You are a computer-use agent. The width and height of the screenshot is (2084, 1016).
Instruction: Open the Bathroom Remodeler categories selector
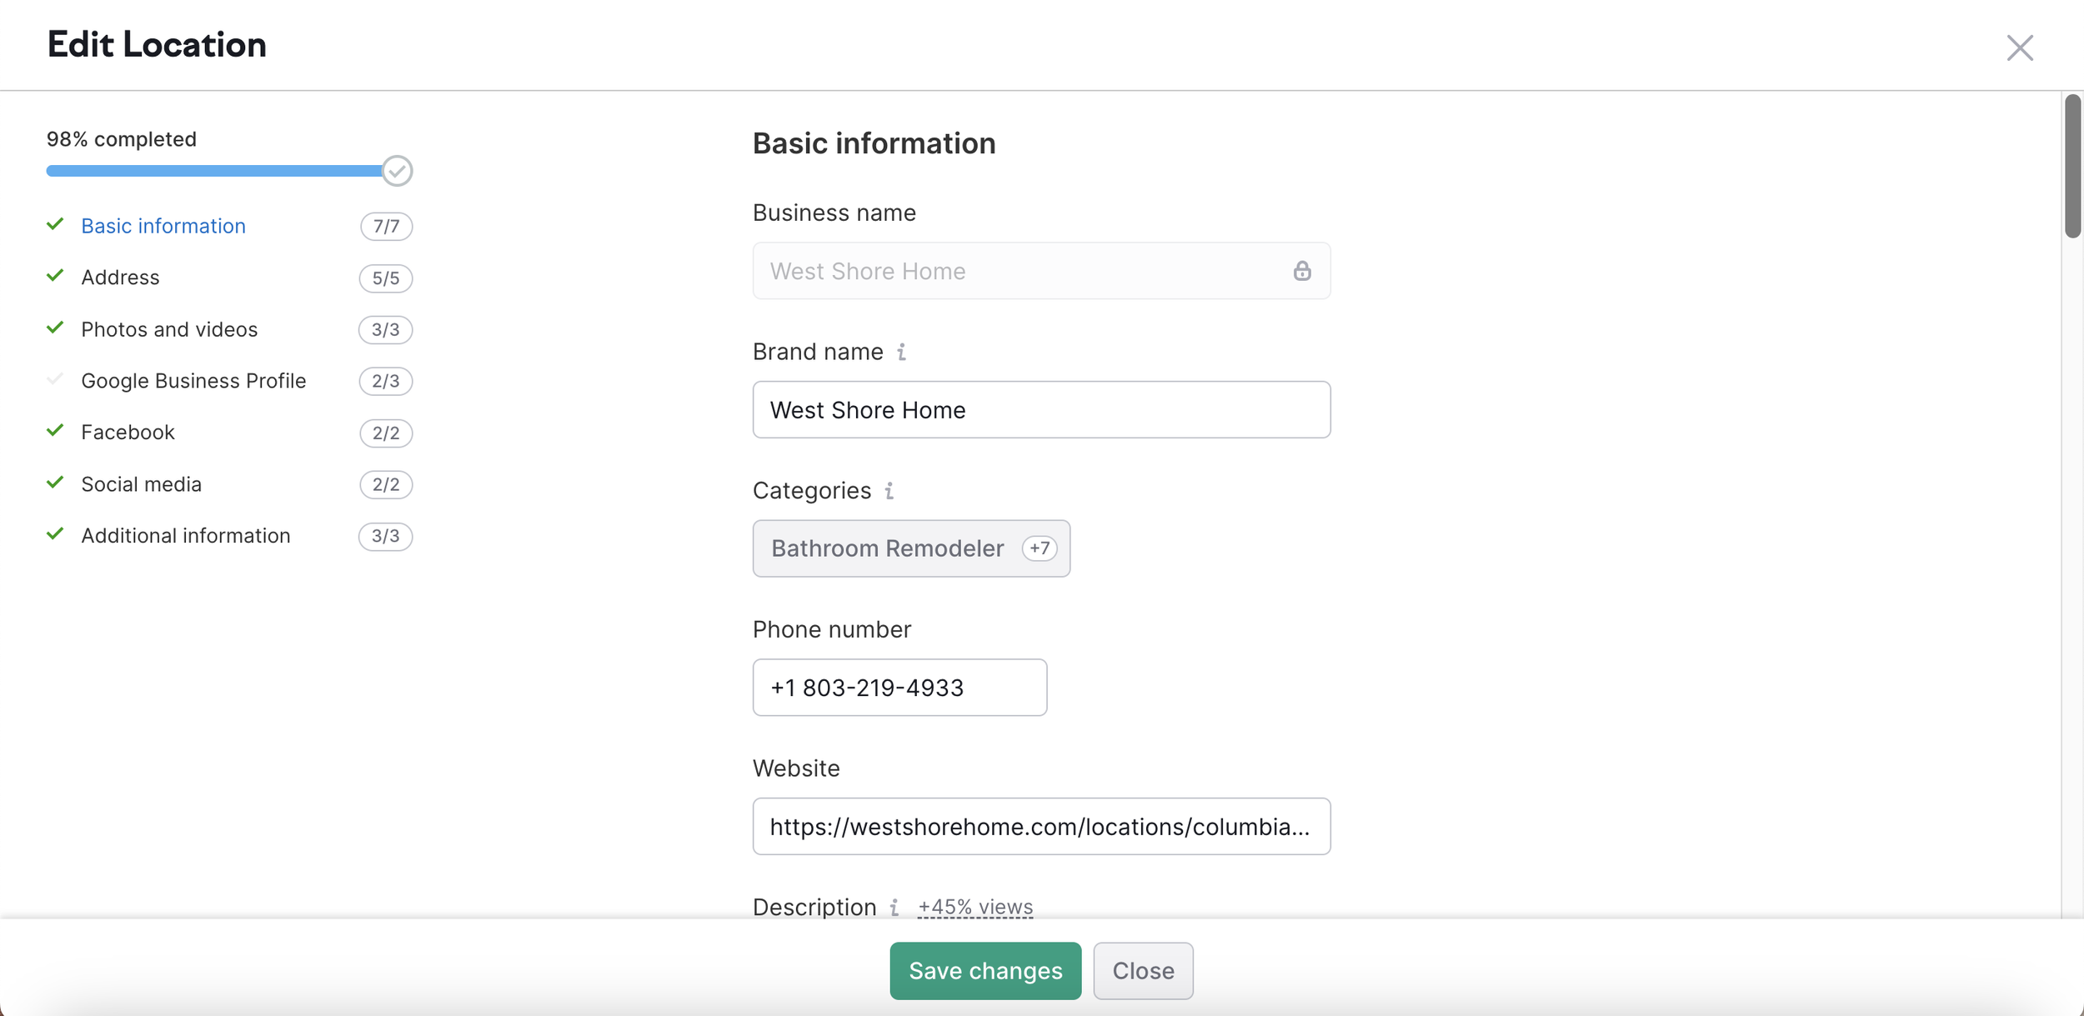(887, 548)
